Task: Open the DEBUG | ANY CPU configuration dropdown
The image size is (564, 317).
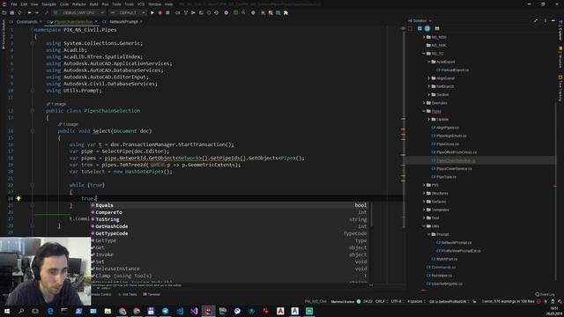Action: tap(78, 12)
